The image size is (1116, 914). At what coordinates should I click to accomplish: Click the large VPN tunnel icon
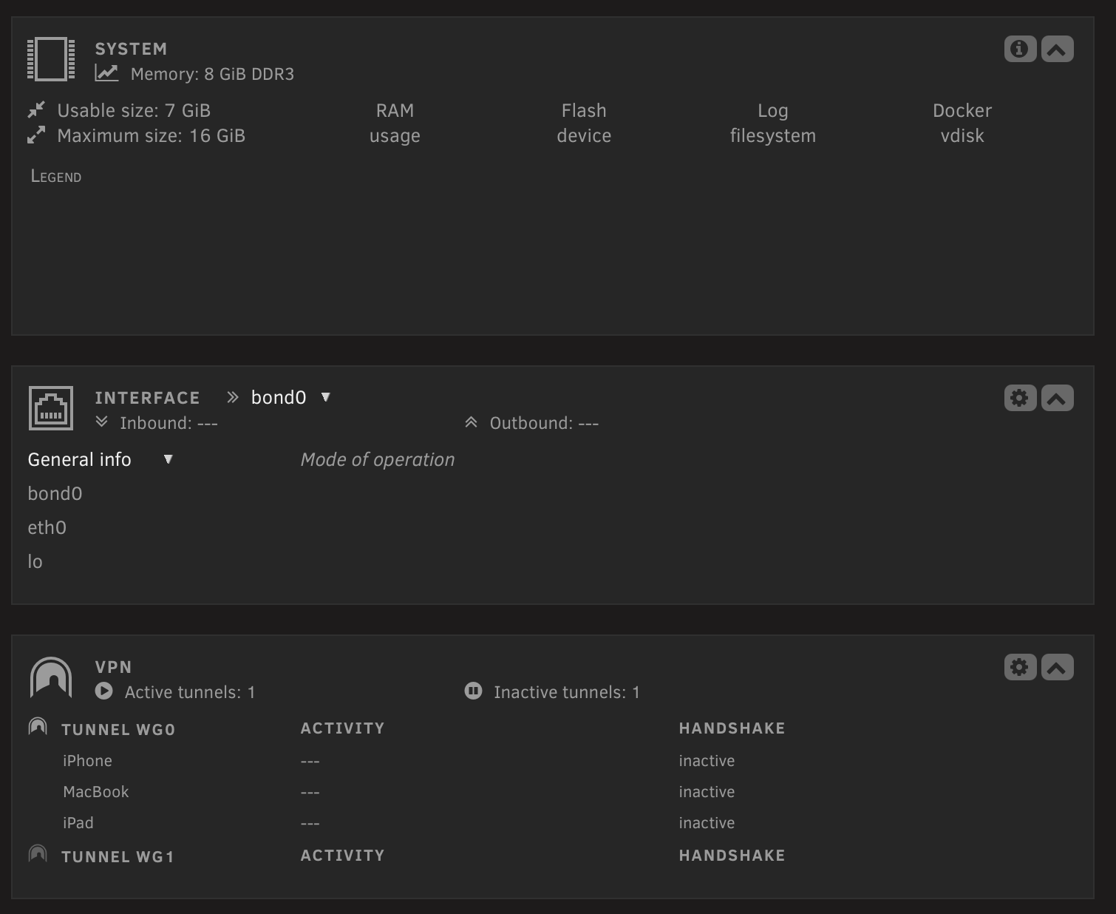pyautogui.click(x=51, y=677)
